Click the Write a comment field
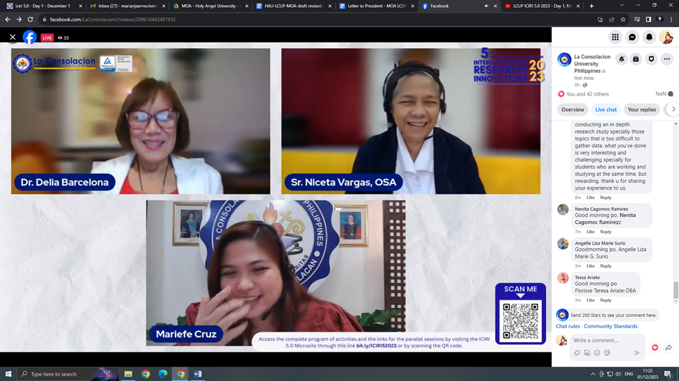The height and width of the screenshot is (381, 679). [x=602, y=341]
